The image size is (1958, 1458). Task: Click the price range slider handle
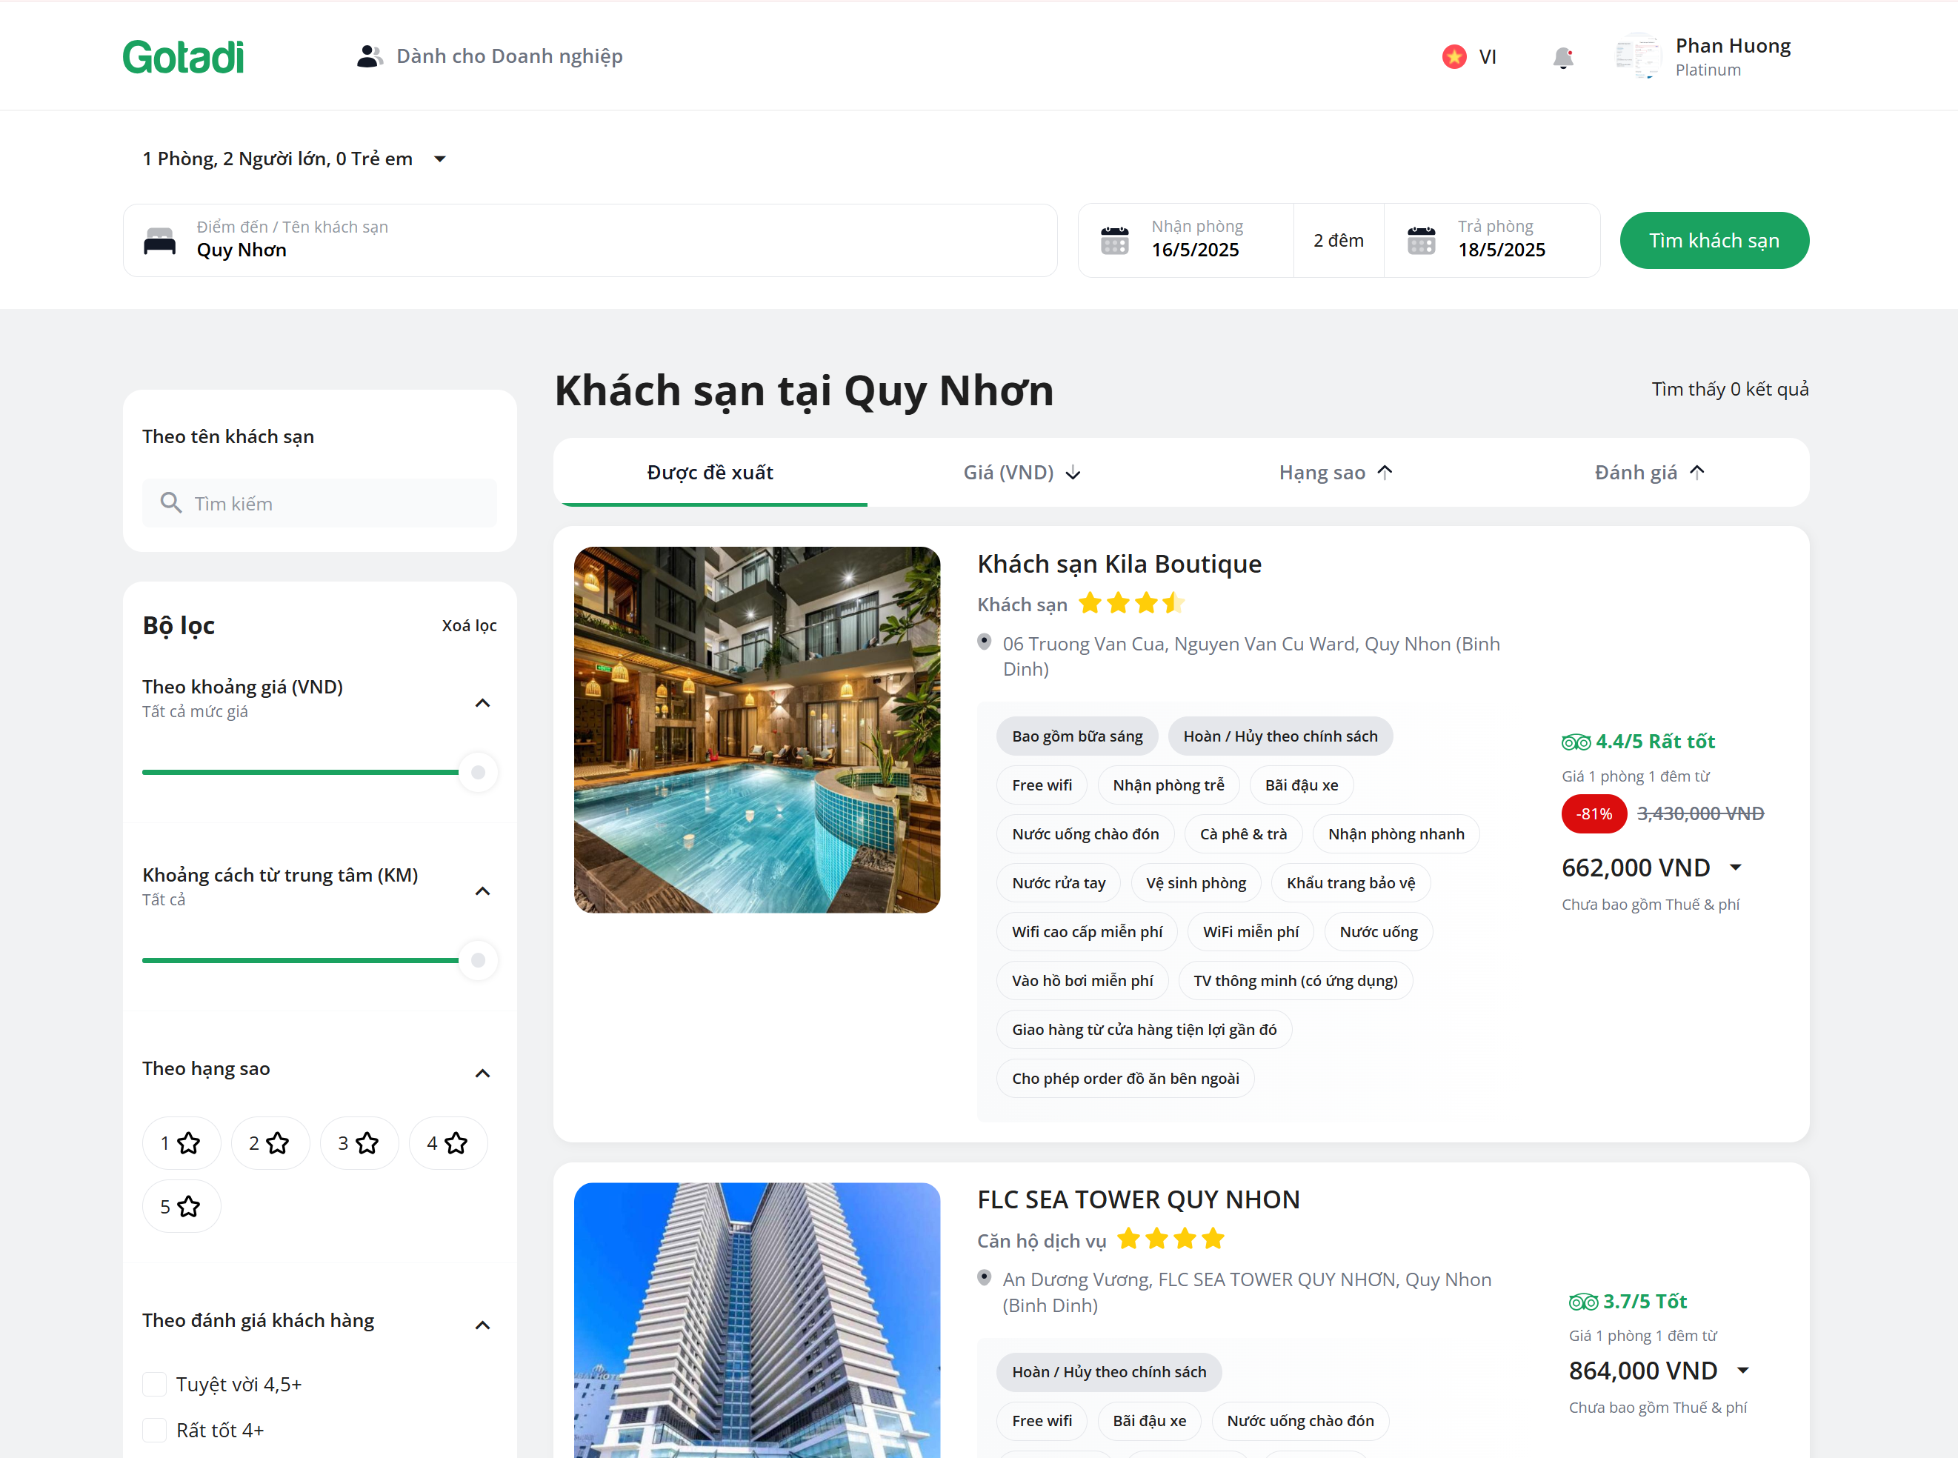[x=477, y=772]
